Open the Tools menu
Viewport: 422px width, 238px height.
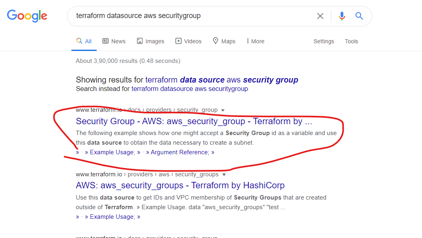click(351, 41)
